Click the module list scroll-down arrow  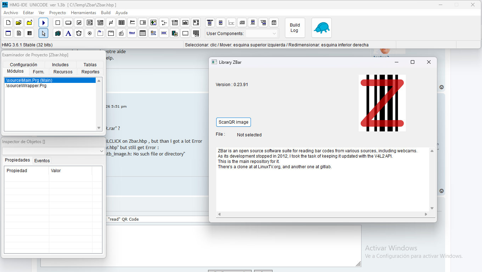pyautogui.click(x=99, y=128)
